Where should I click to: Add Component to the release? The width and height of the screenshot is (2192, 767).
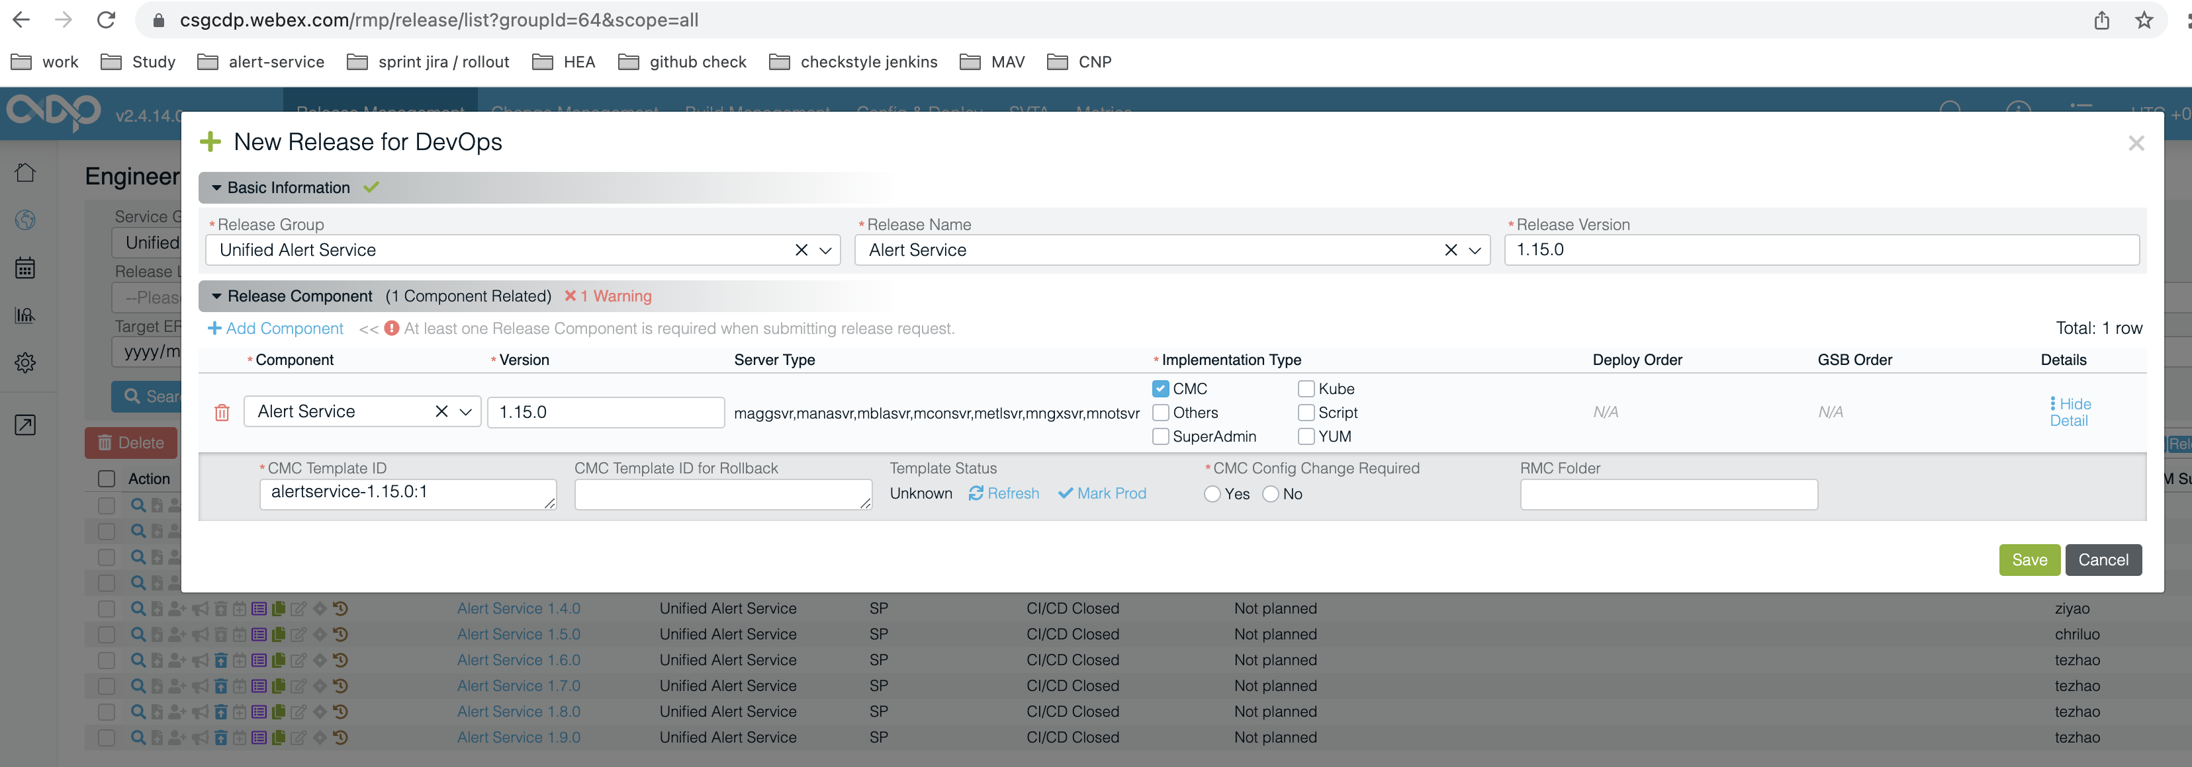click(x=276, y=328)
